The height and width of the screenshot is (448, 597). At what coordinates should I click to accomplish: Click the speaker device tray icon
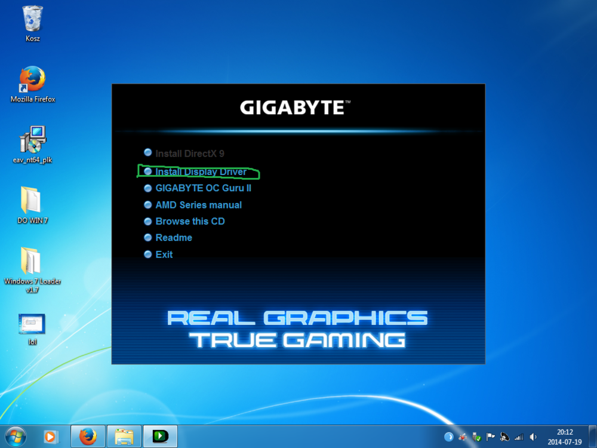click(504, 437)
